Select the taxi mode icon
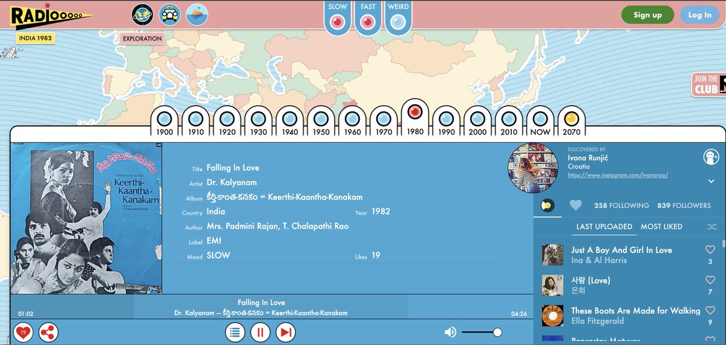 click(x=170, y=14)
